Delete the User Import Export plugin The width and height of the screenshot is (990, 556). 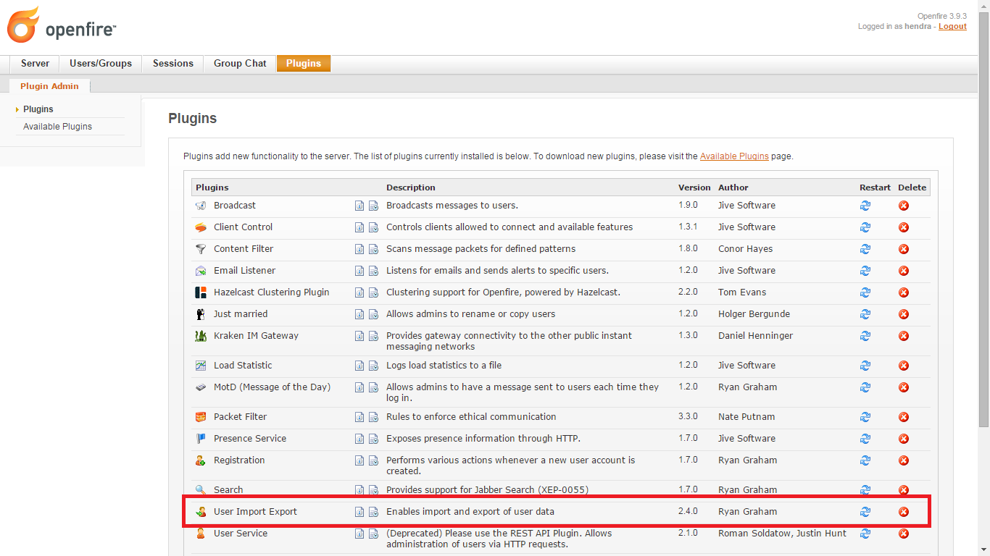coord(904,512)
